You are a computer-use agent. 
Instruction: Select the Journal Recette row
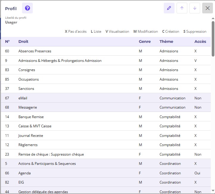[31, 136]
